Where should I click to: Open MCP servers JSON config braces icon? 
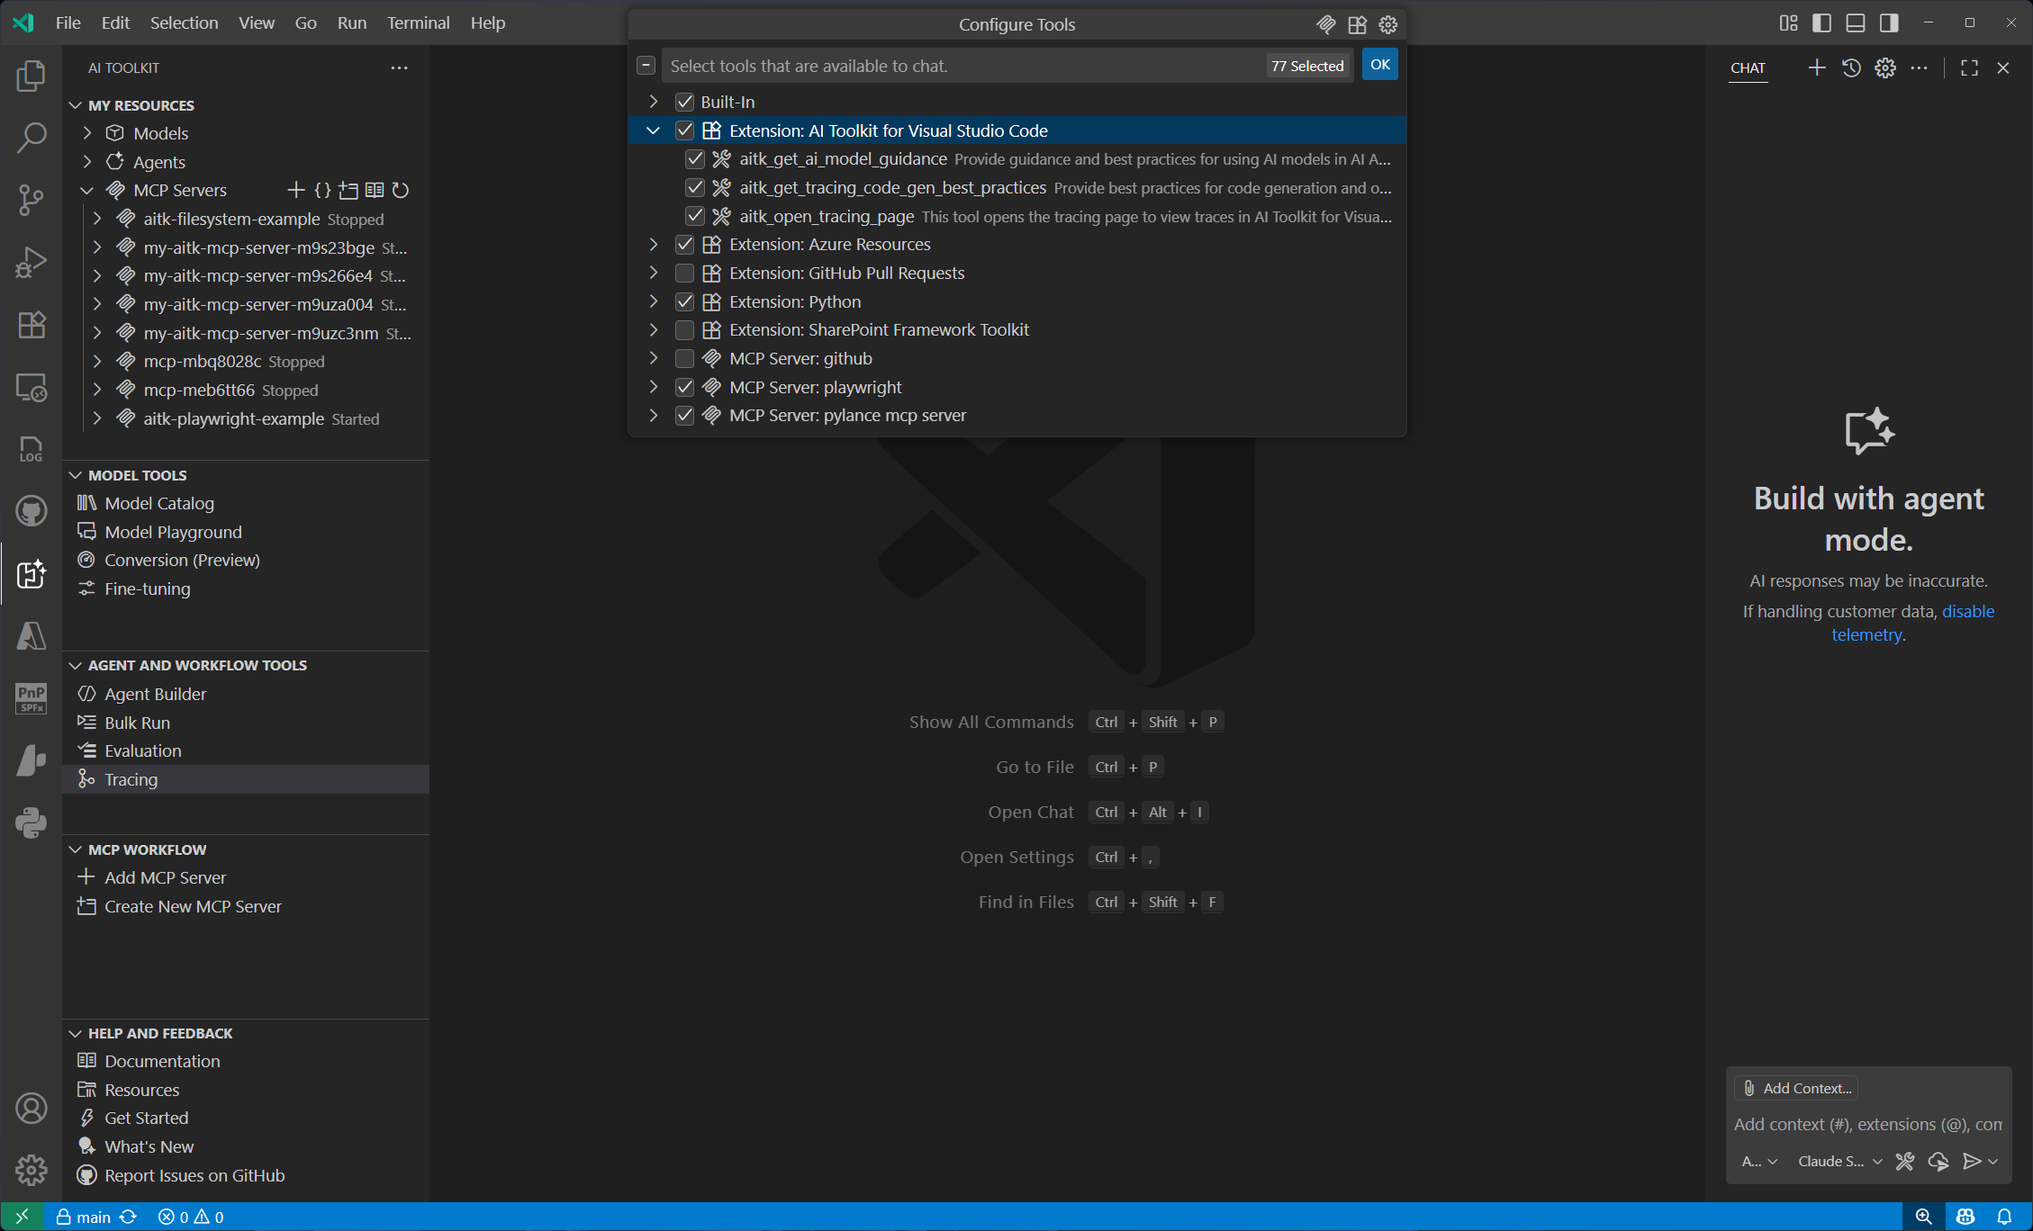coord(322,190)
